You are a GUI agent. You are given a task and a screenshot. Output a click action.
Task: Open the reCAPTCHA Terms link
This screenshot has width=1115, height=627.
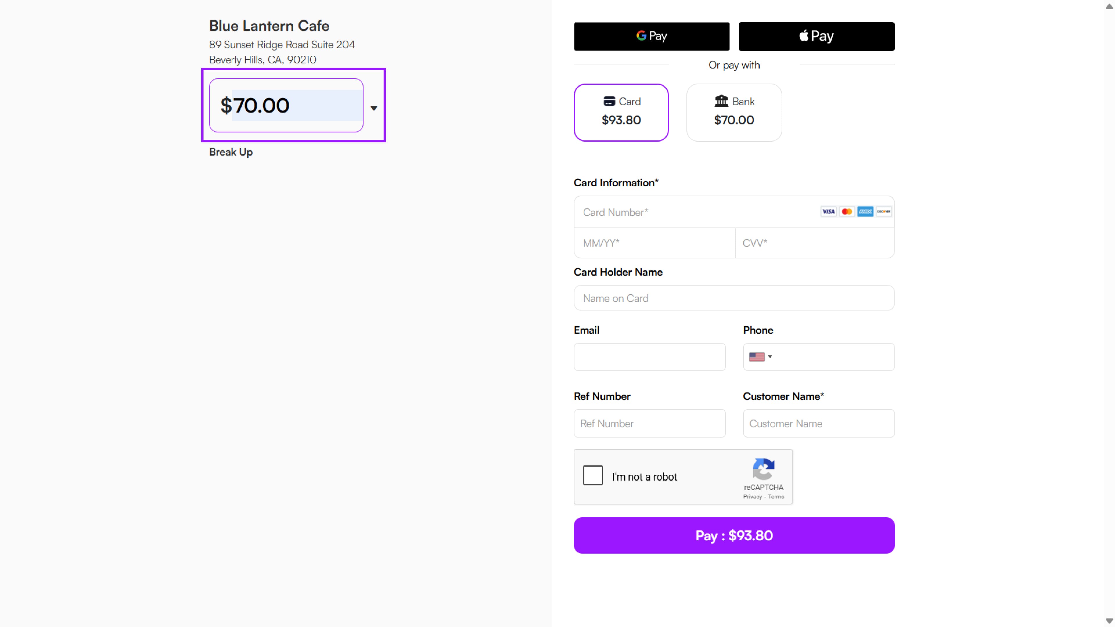(776, 497)
